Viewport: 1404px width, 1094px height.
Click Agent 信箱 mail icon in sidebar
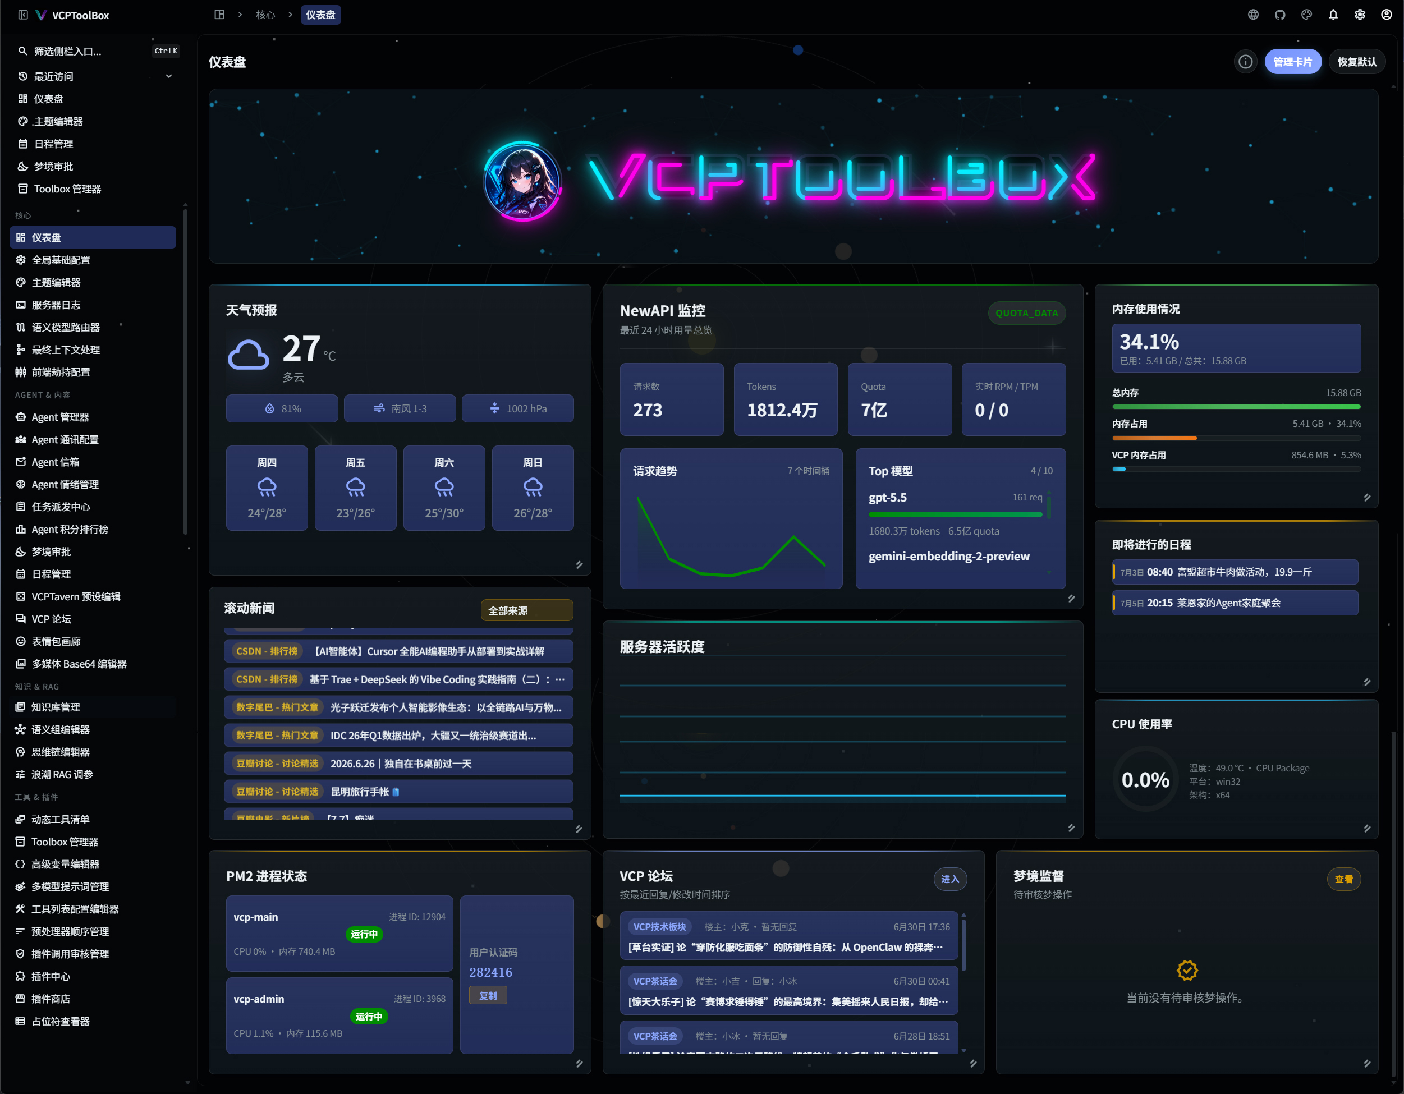21,462
